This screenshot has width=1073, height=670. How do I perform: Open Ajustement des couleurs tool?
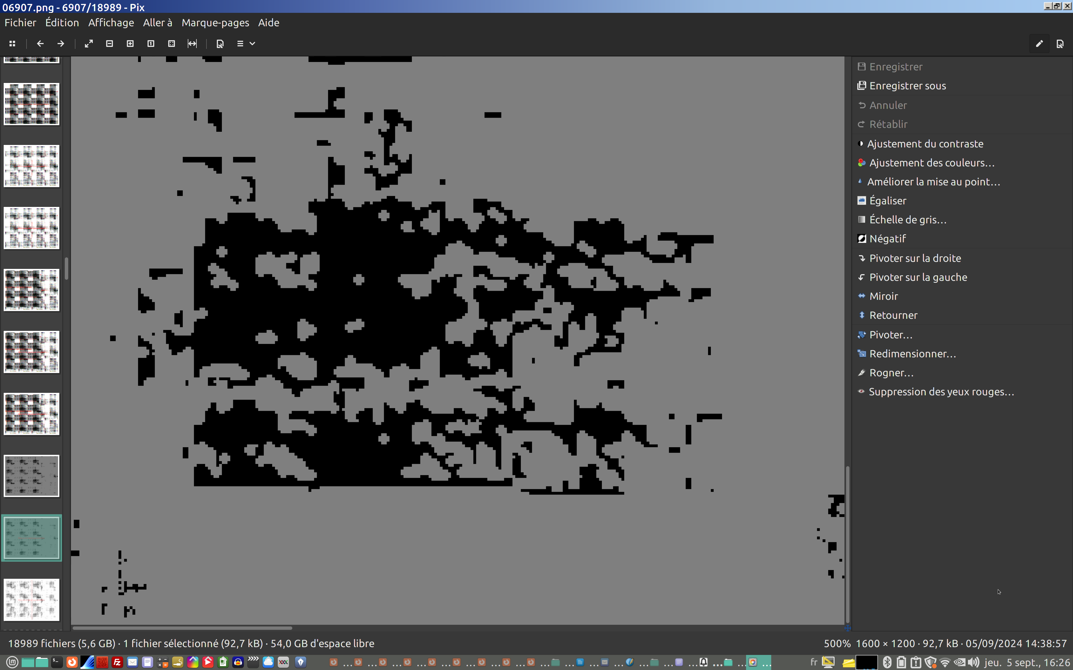pyautogui.click(x=932, y=163)
